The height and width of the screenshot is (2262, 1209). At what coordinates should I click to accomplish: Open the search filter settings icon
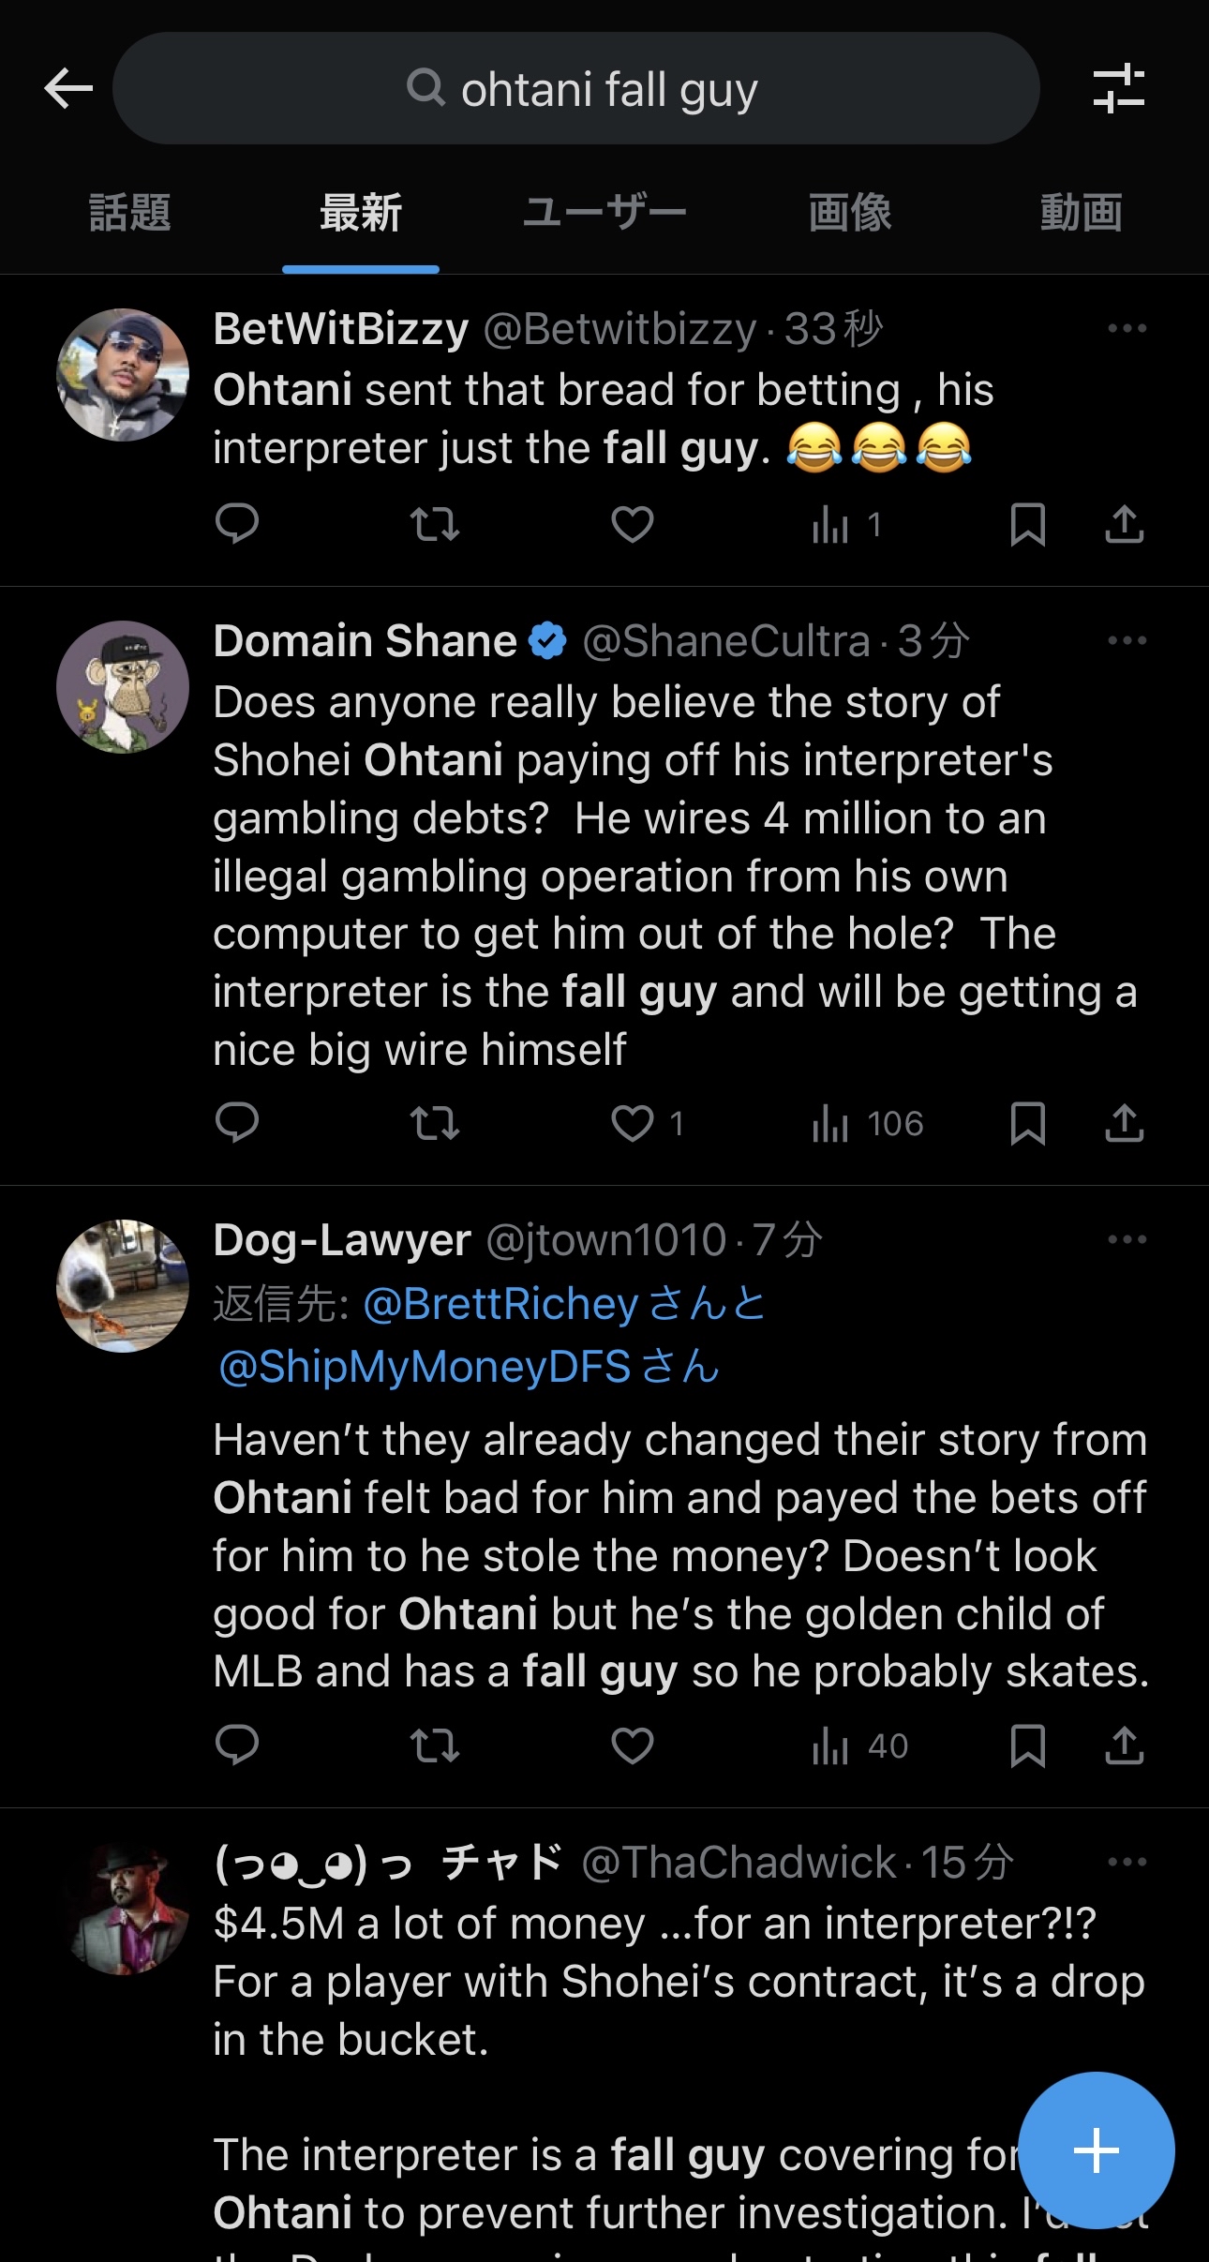click(x=1118, y=89)
